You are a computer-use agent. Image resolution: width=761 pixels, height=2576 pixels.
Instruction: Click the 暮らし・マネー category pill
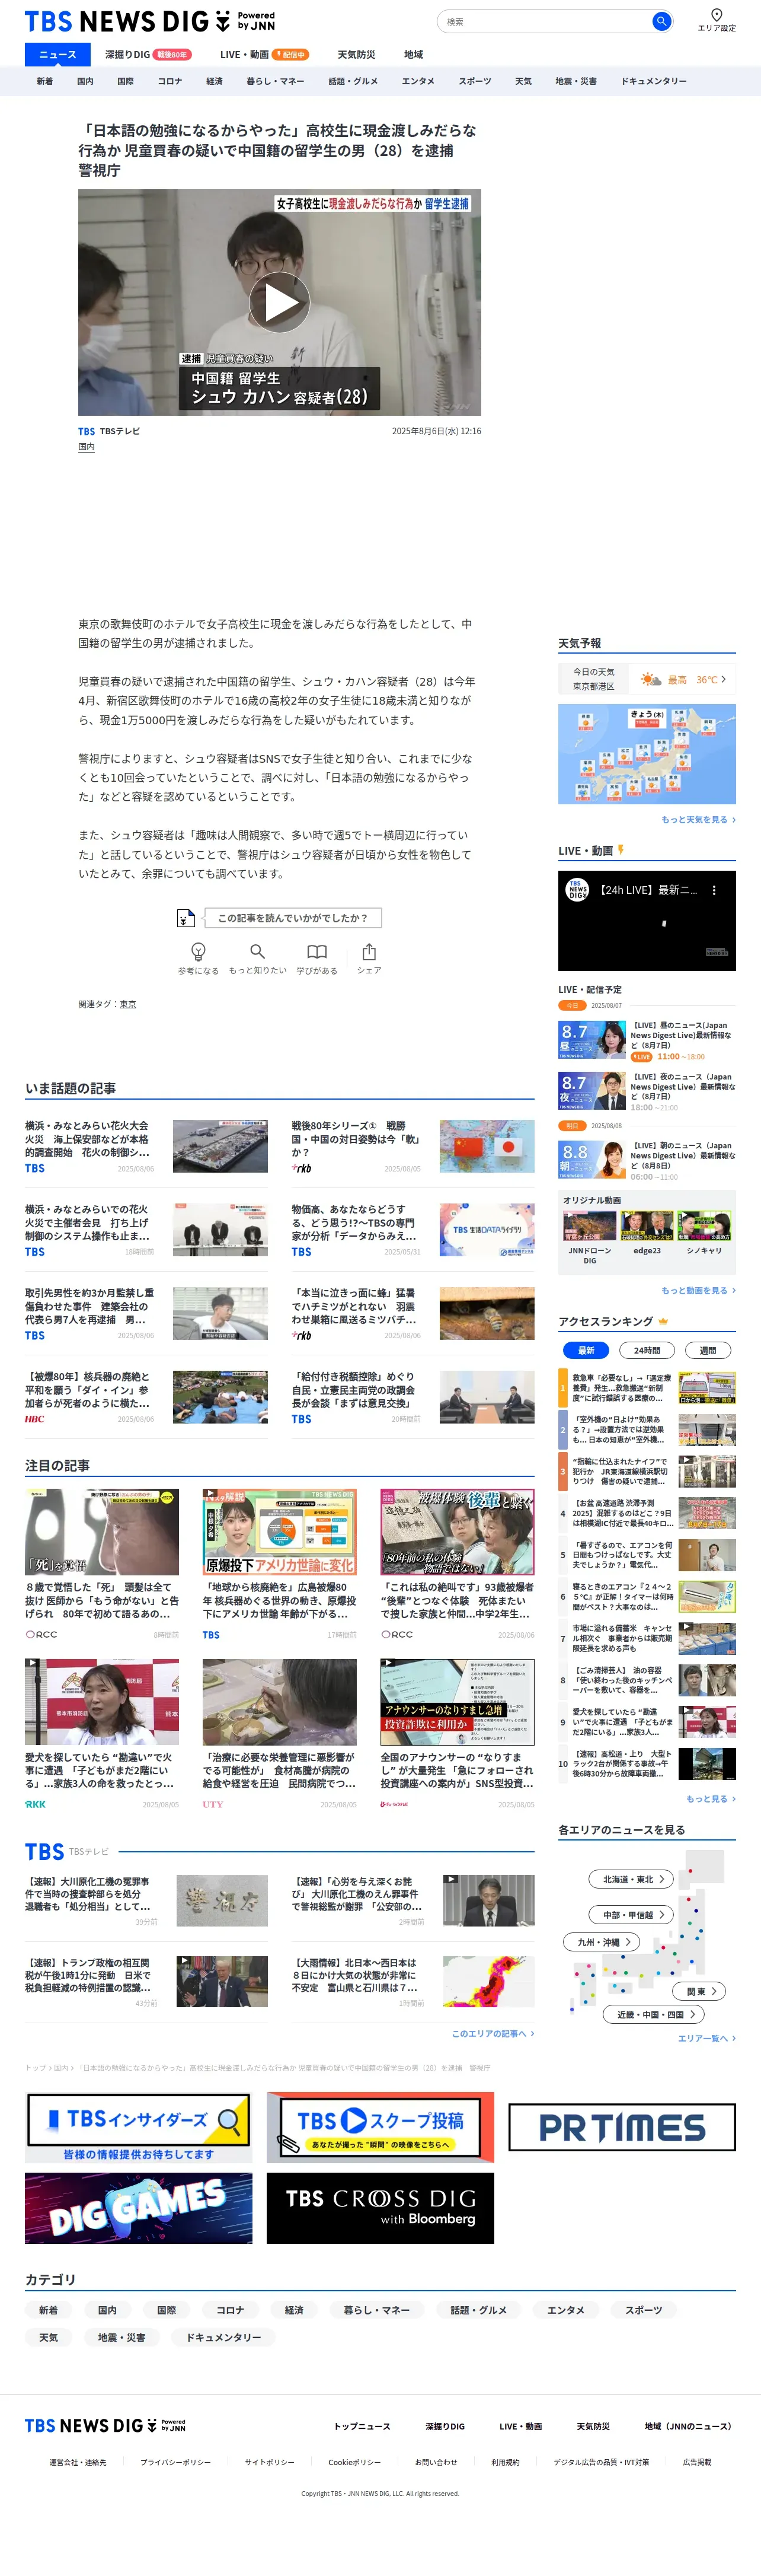pyautogui.click(x=376, y=2309)
